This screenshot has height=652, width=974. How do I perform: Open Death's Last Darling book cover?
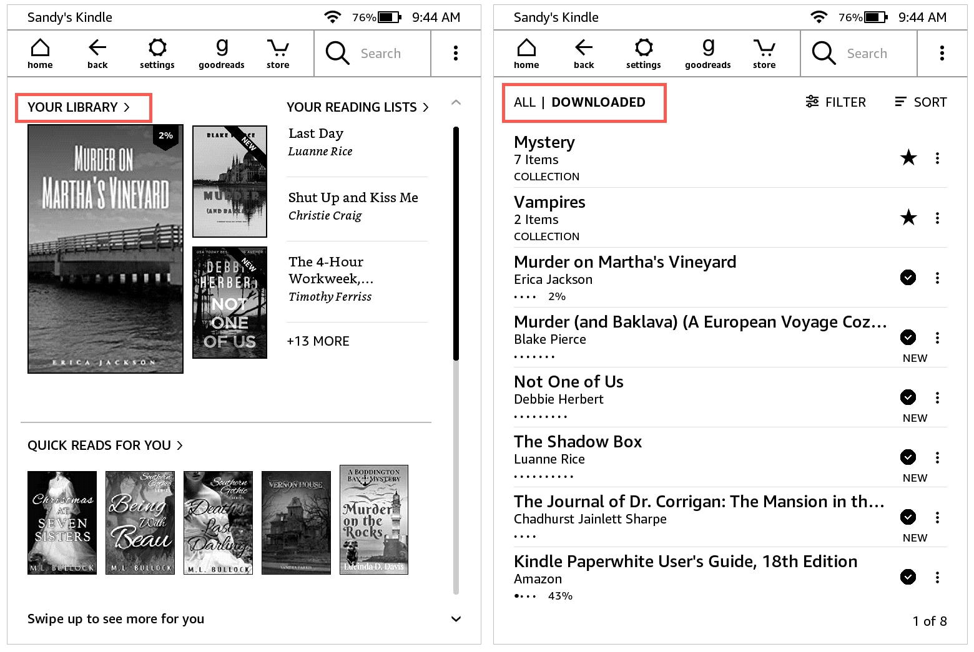pyautogui.click(x=219, y=523)
